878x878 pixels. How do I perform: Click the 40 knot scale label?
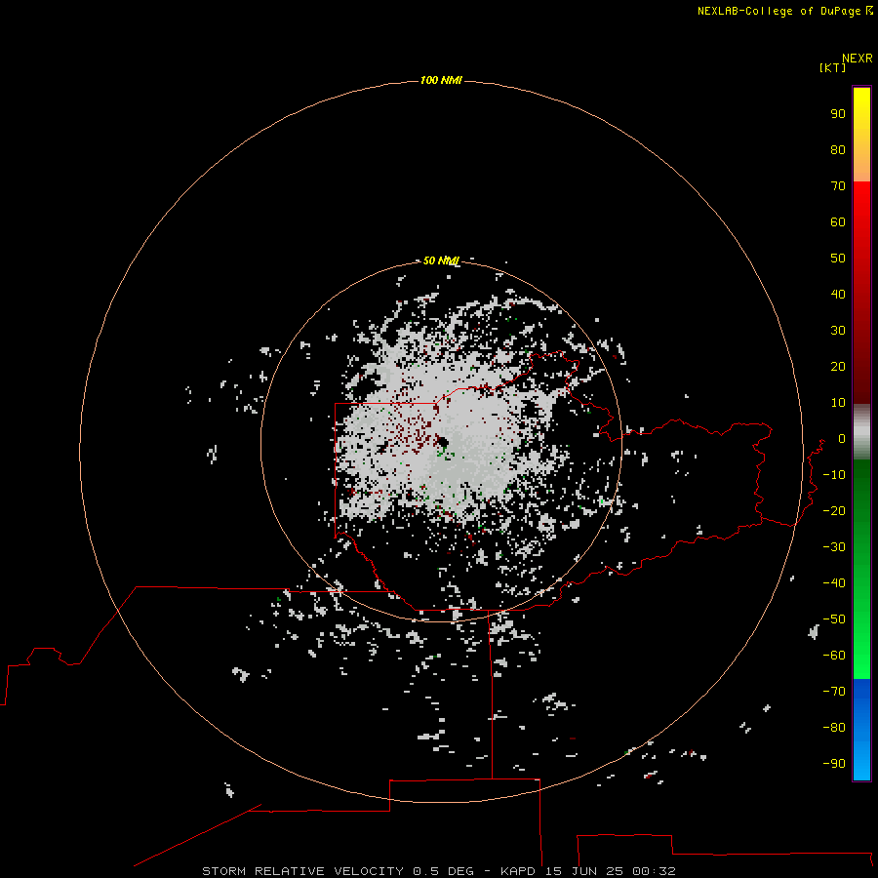tap(838, 294)
